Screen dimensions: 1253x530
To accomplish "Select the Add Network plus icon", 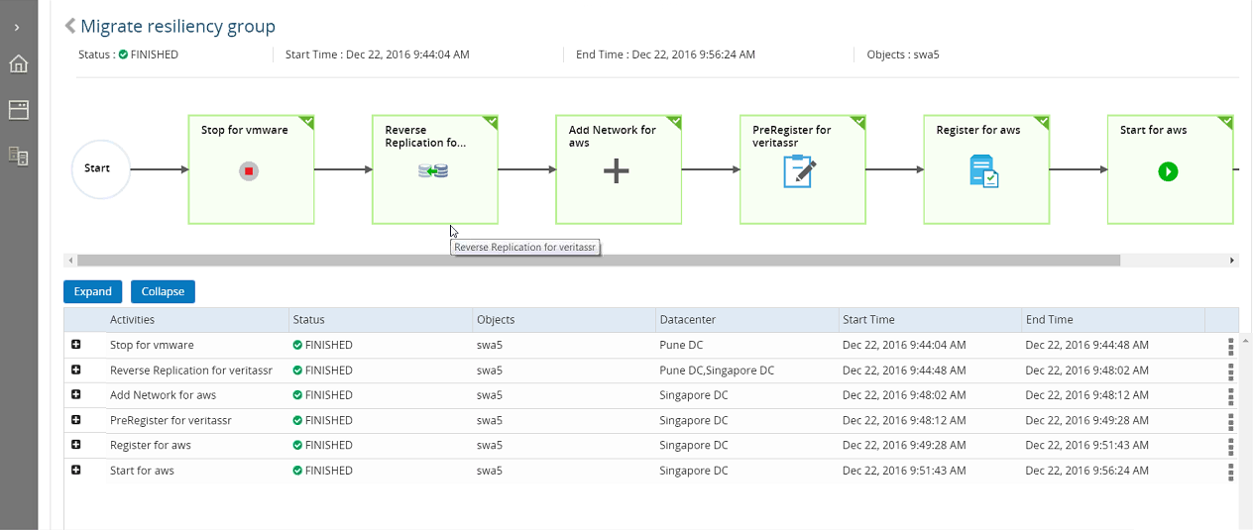I will coord(617,171).
